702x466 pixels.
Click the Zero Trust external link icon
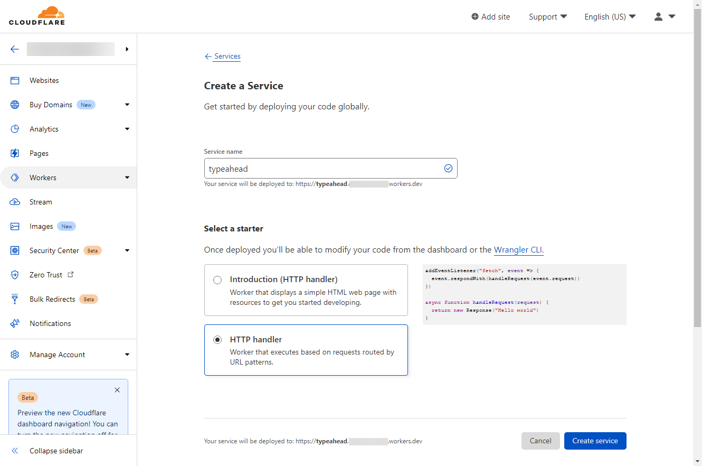[71, 275]
